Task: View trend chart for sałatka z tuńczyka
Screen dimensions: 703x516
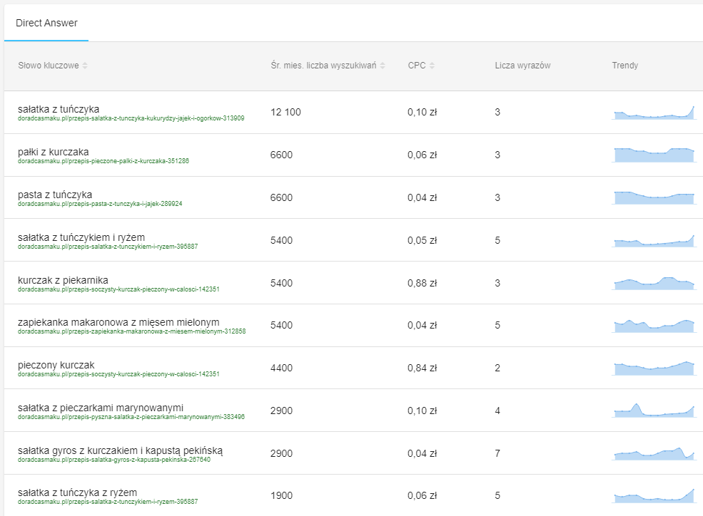Action: tap(654, 113)
